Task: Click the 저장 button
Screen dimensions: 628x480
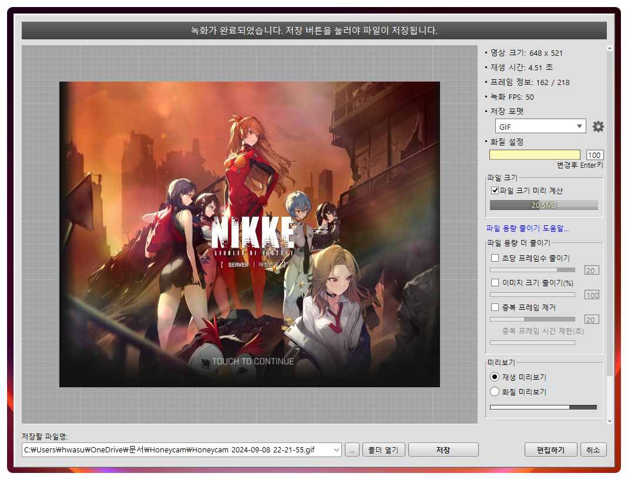Action: (x=443, y=450)
